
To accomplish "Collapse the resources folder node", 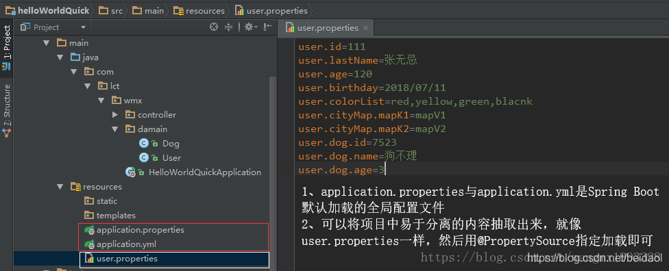I will pos(60,187).
